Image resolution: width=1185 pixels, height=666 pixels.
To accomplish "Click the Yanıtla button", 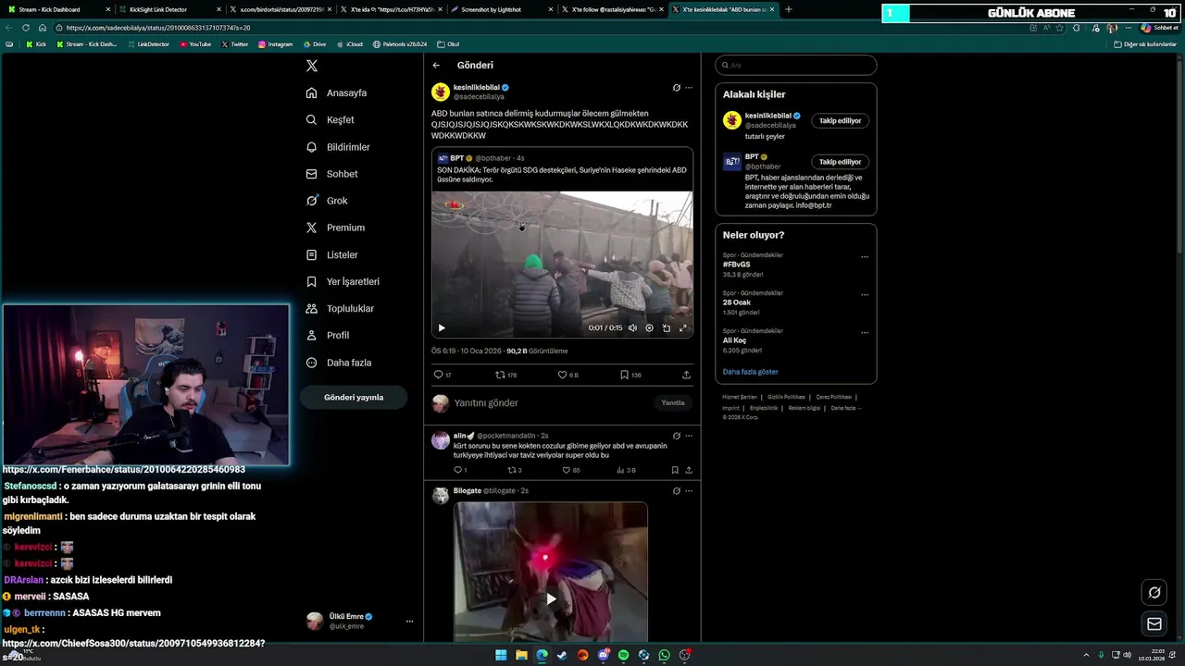I will coord(673,403).
